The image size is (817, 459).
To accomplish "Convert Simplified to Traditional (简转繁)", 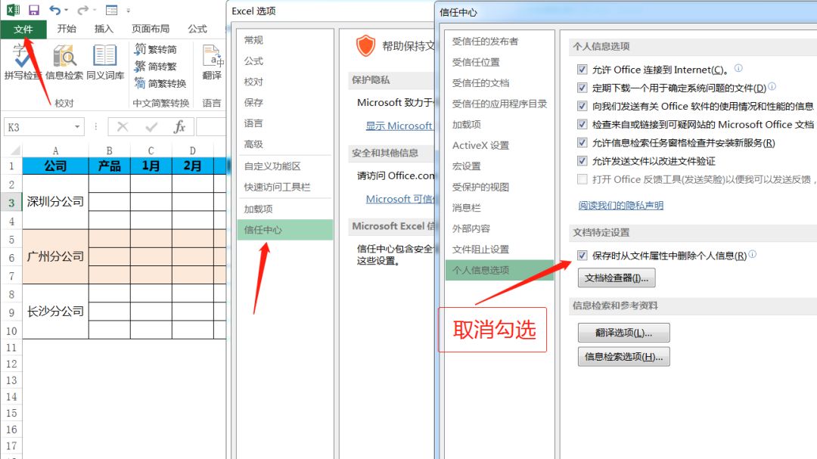I will [x=155, y=67].
